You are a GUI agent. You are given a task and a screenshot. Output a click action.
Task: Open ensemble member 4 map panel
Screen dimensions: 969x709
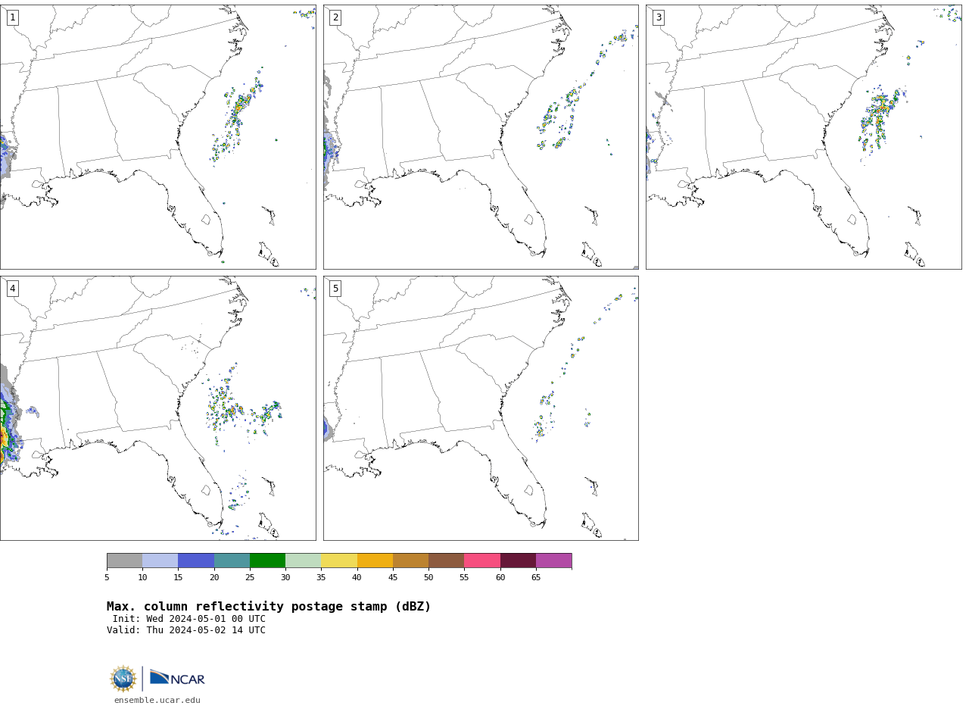157,408
